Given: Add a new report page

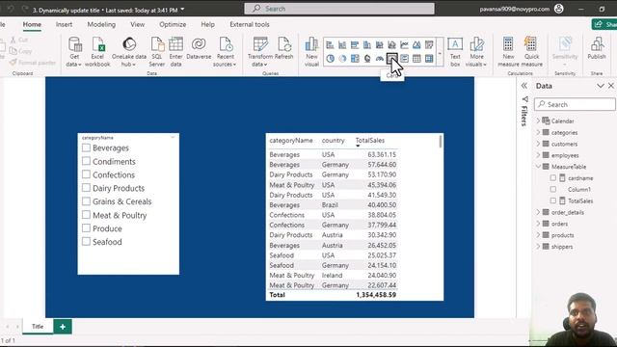Looking at the screenshot, I should [x=63, y=327].
